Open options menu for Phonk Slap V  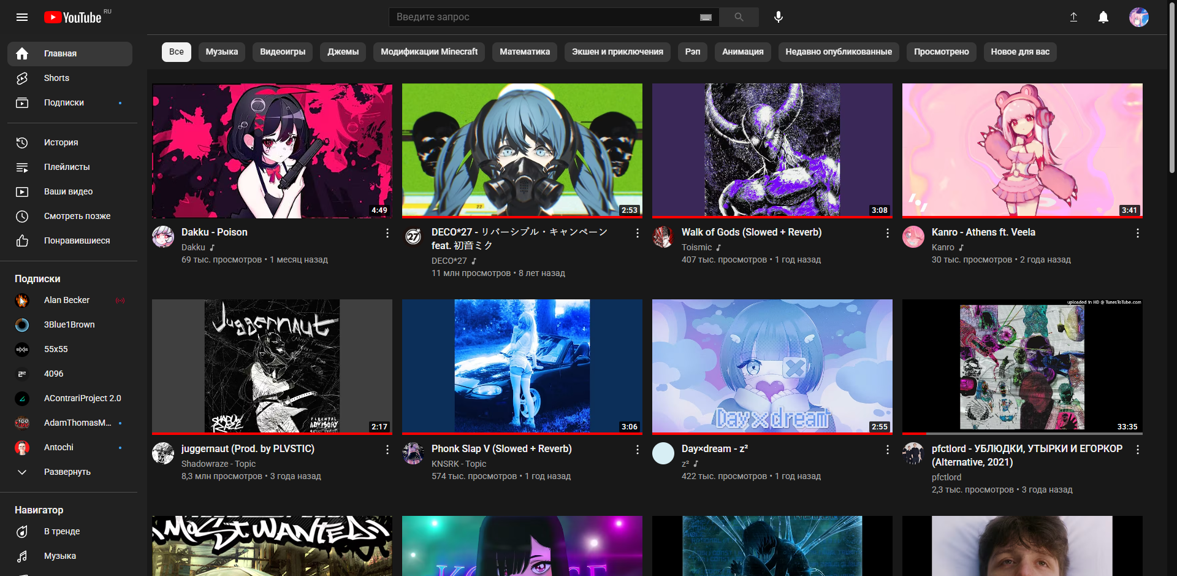[638, 450]
